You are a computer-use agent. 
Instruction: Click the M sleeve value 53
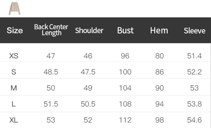pyautogui.click(x=194, y=88)
